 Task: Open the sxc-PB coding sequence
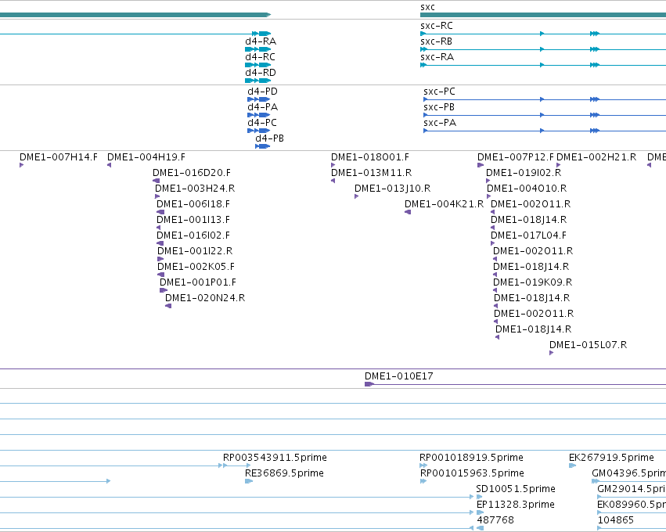point(439,107)
